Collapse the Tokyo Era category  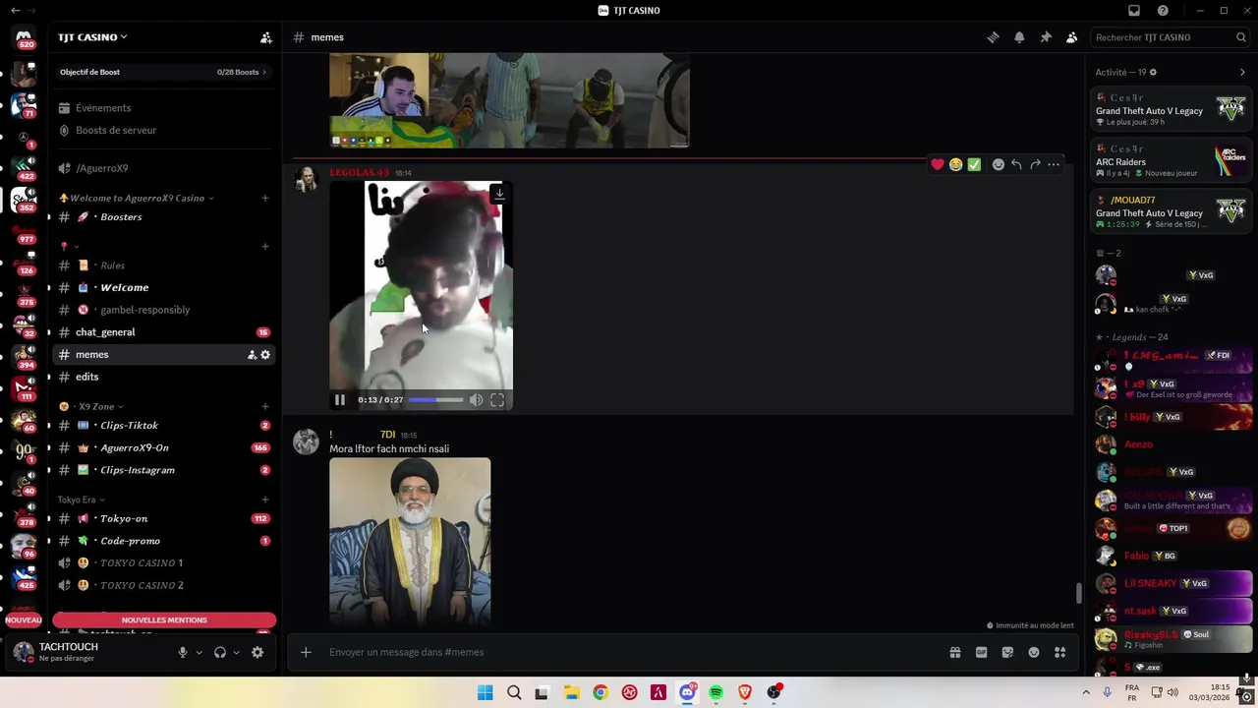[81, 500]
